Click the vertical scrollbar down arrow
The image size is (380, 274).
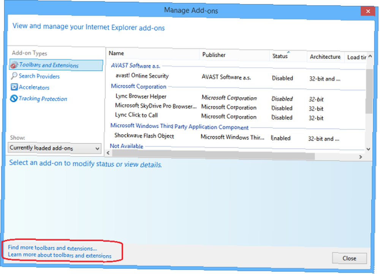[x=368, y=149]
